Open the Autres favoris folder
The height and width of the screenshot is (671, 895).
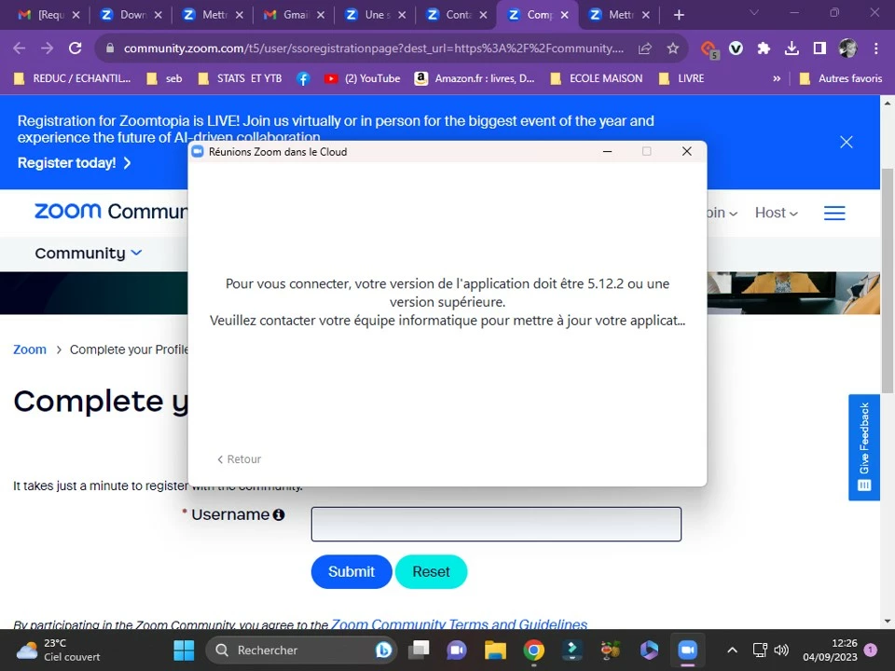pyautogui.click(x=841, y=78)
